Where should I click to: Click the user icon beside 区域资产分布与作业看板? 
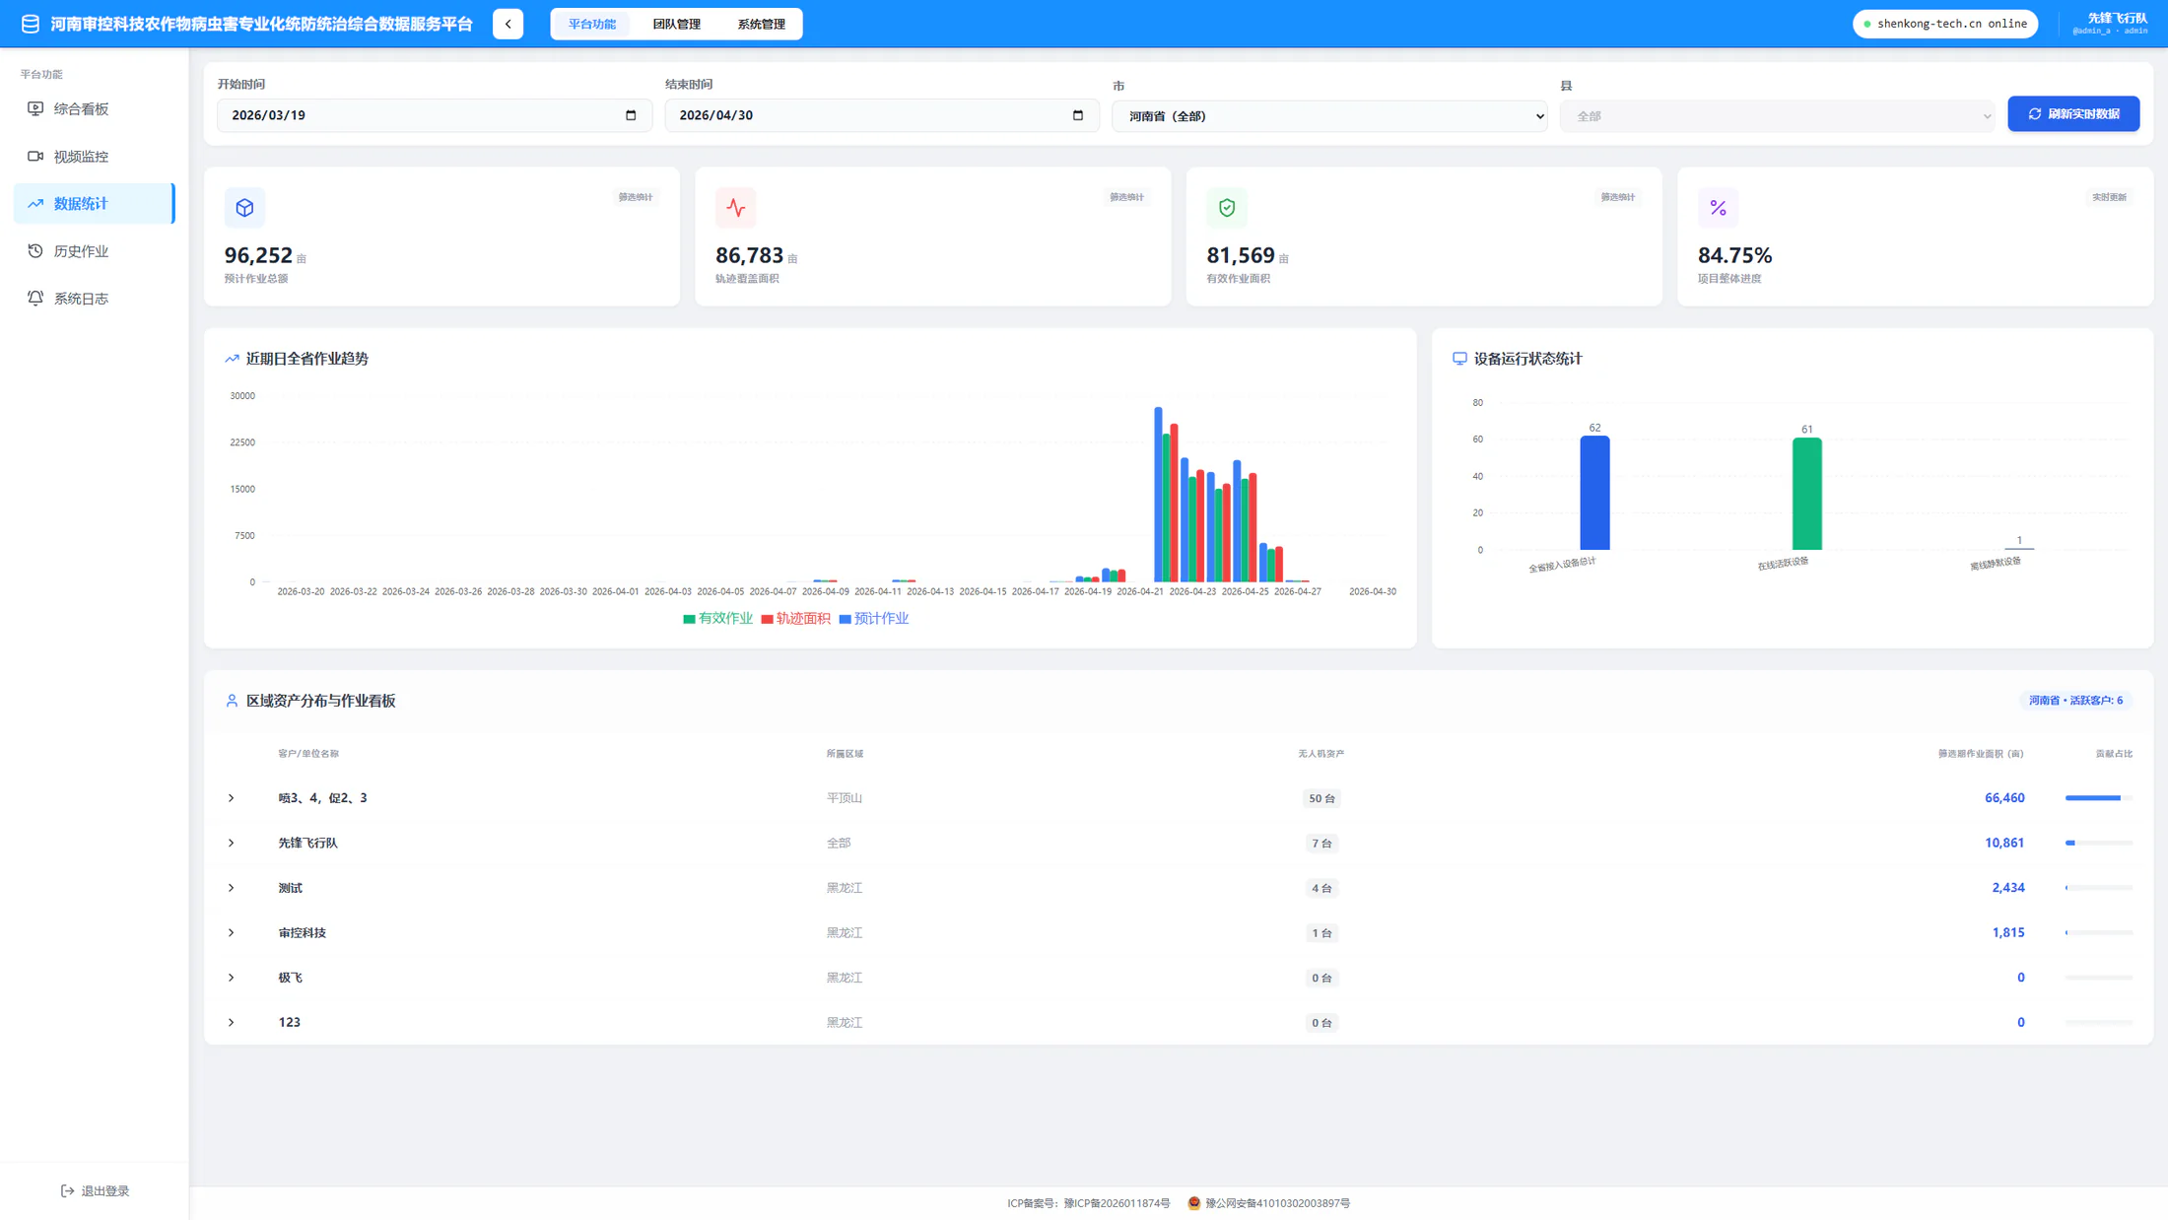click(x=232, y=701)
